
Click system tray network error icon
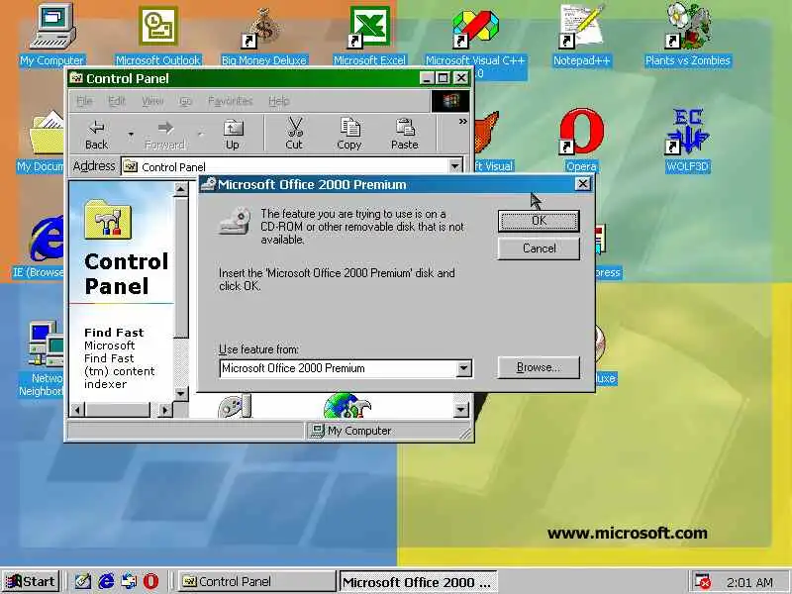pos(702,582)
